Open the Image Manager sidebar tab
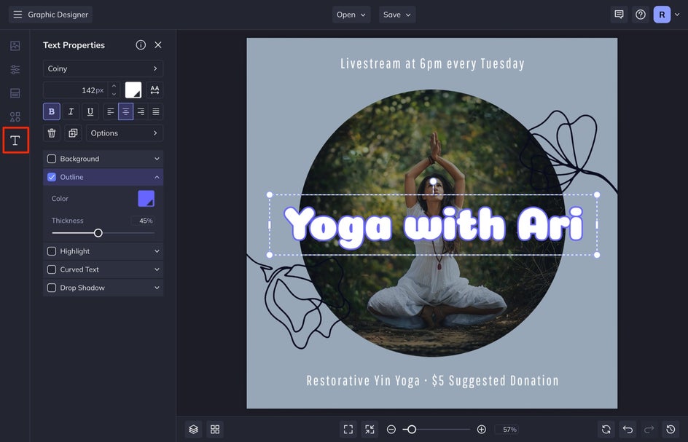The height and width of the screenshot is (442, 688). click(15, 46)
